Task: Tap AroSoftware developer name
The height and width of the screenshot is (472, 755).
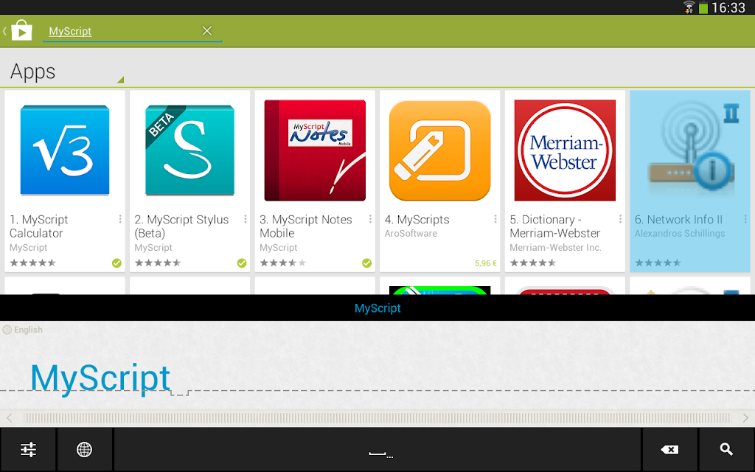Action: 411,234
